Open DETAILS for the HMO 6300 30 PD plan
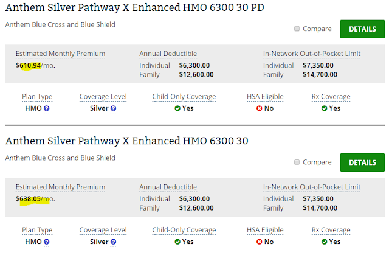Image resolution: width=389 pixels, height=258 pixels. pos(362,29)
